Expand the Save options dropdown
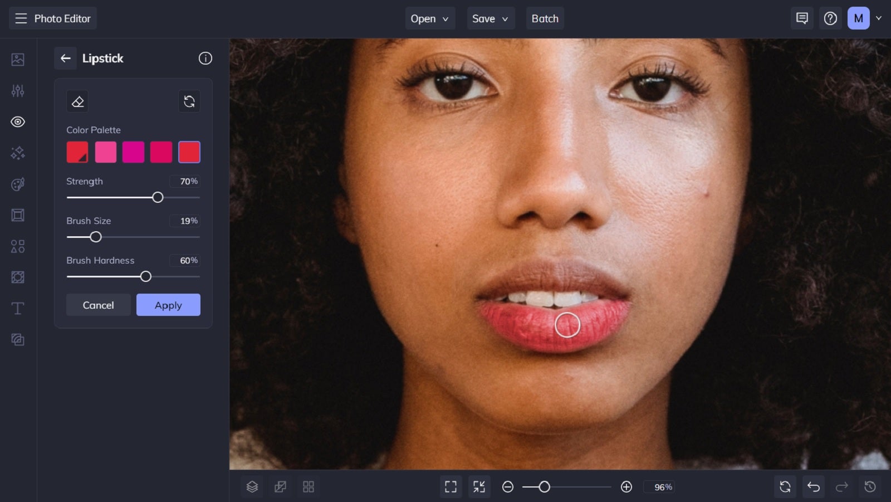 490,18
